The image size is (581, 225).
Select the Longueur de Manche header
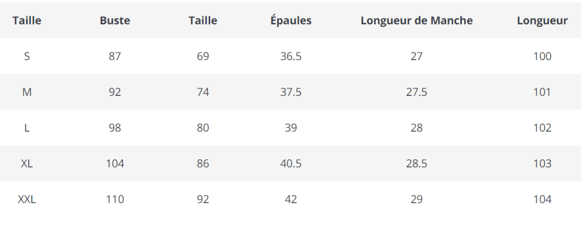pyautogui.click(x=416, y=20)
